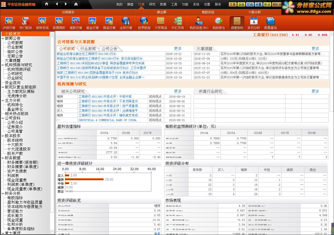Screen dimensions: 334x235
Task: Open 港股行情 Hong Kong quotes icon
Action: pos(76,23)
